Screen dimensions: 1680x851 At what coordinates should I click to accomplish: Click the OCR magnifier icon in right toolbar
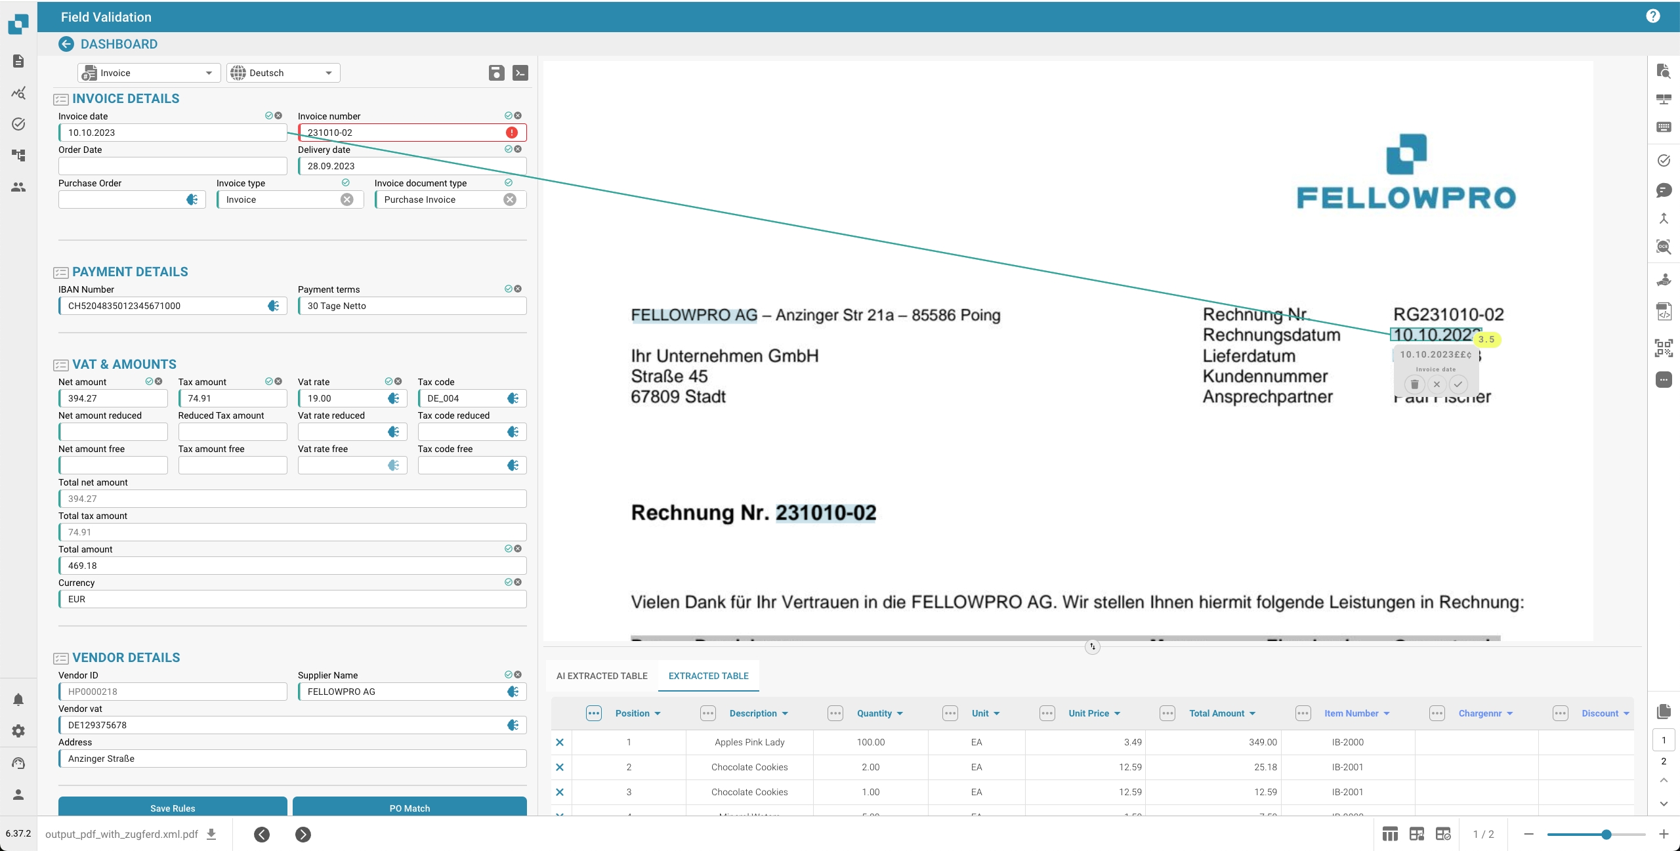point(1664,247)
